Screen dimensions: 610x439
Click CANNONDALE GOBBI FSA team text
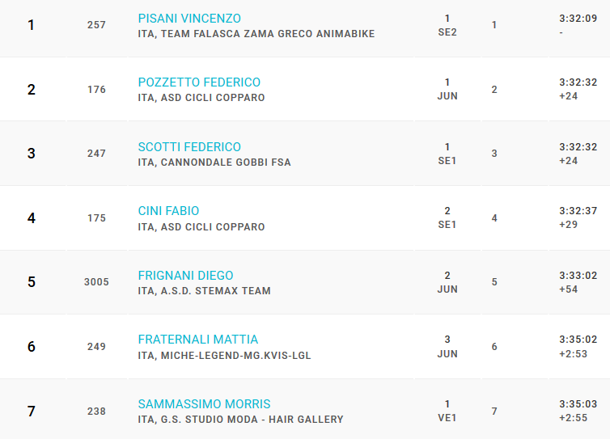226,163
